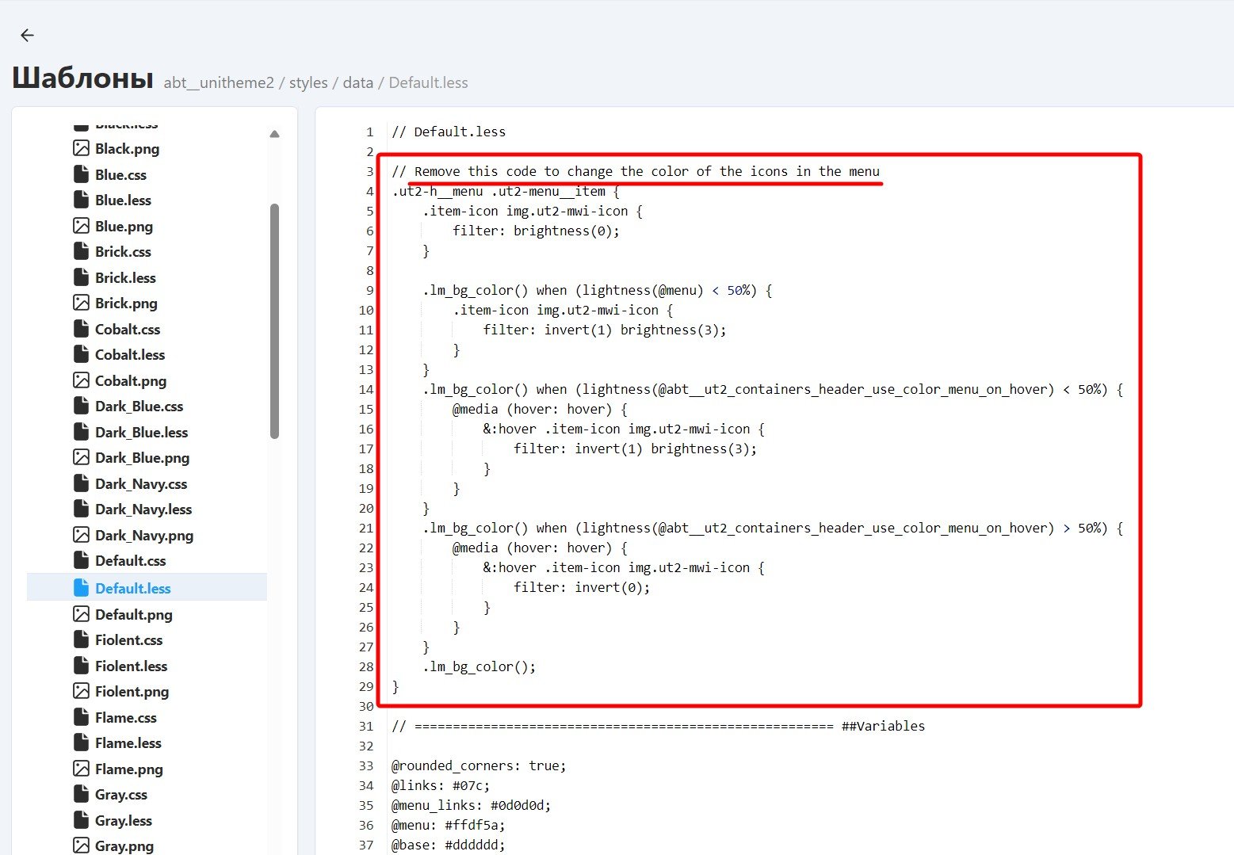
Task: Go to the styles breadcrumb folder
Action: (x=308, y=83)
